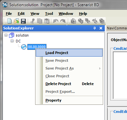Click the first disc toolbar icon after the separator
This screenshot has height=120, width=127.
point(73,21)
